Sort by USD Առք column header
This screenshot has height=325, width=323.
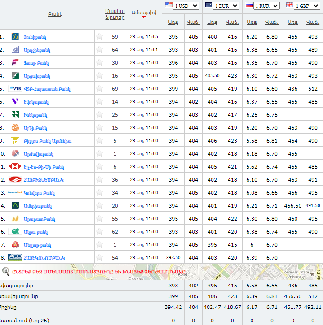click(x=173, y=22)
